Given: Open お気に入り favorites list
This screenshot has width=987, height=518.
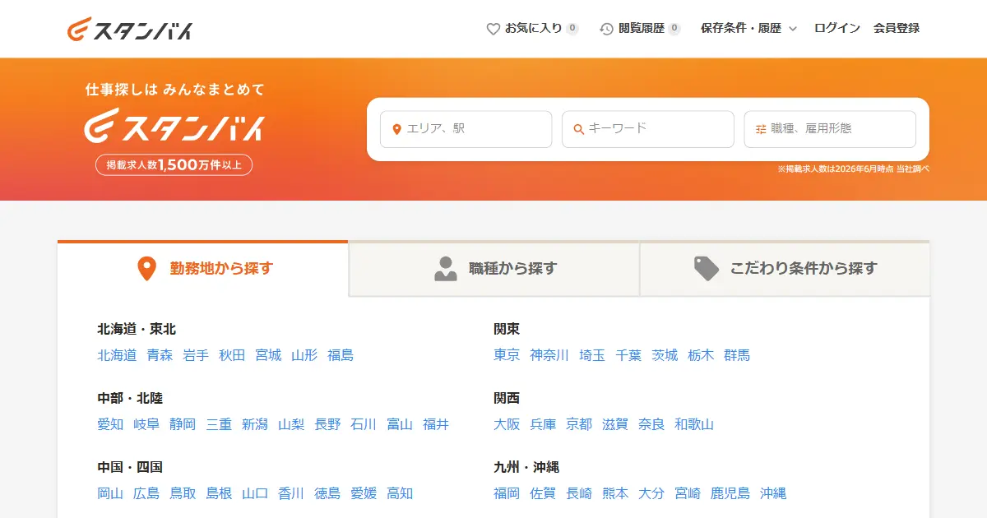Looking at the screenshot, I should point(533,29).
